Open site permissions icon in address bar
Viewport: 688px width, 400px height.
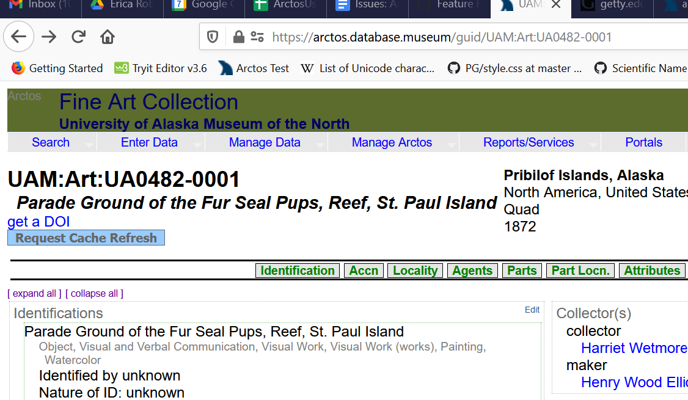point(257,37)
